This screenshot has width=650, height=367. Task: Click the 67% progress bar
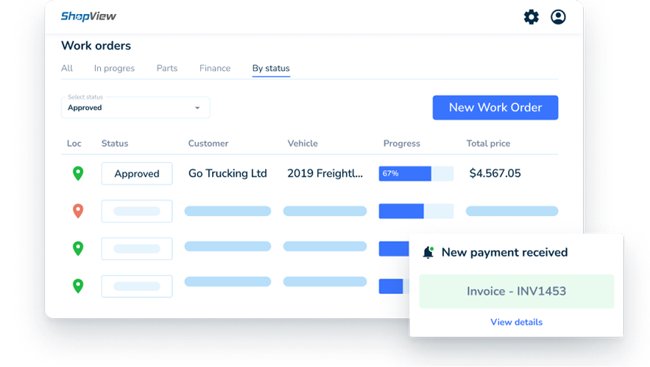coord(416,173)
